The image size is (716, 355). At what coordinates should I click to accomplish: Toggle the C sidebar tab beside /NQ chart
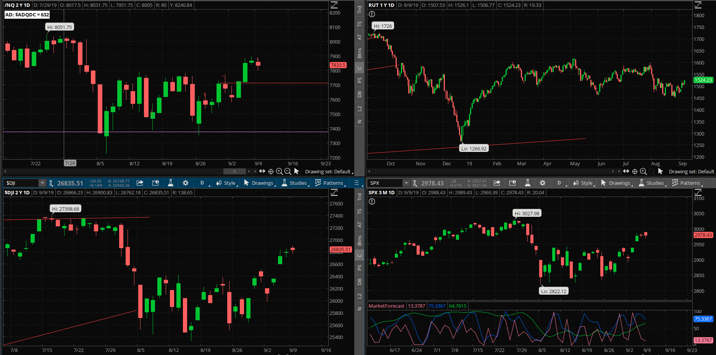[x=359, y=68]
